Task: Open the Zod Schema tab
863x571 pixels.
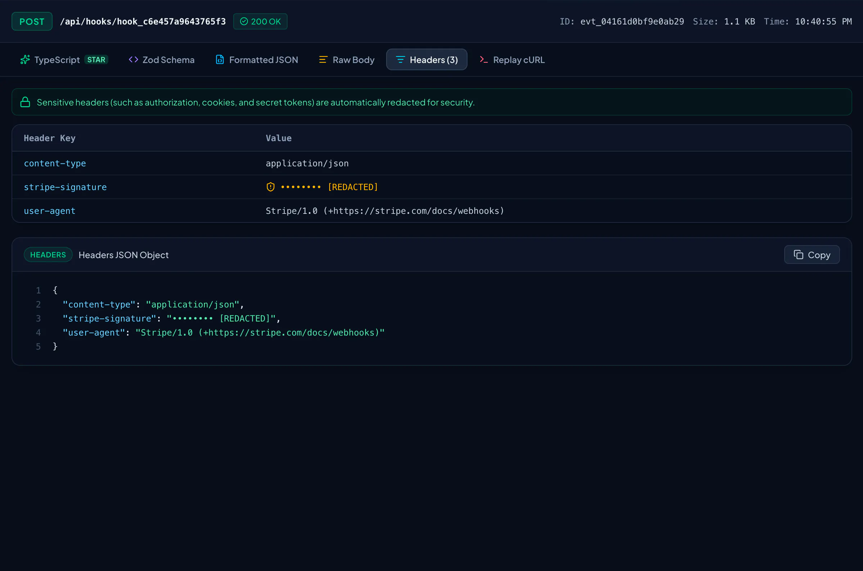Action: (162, 60)
